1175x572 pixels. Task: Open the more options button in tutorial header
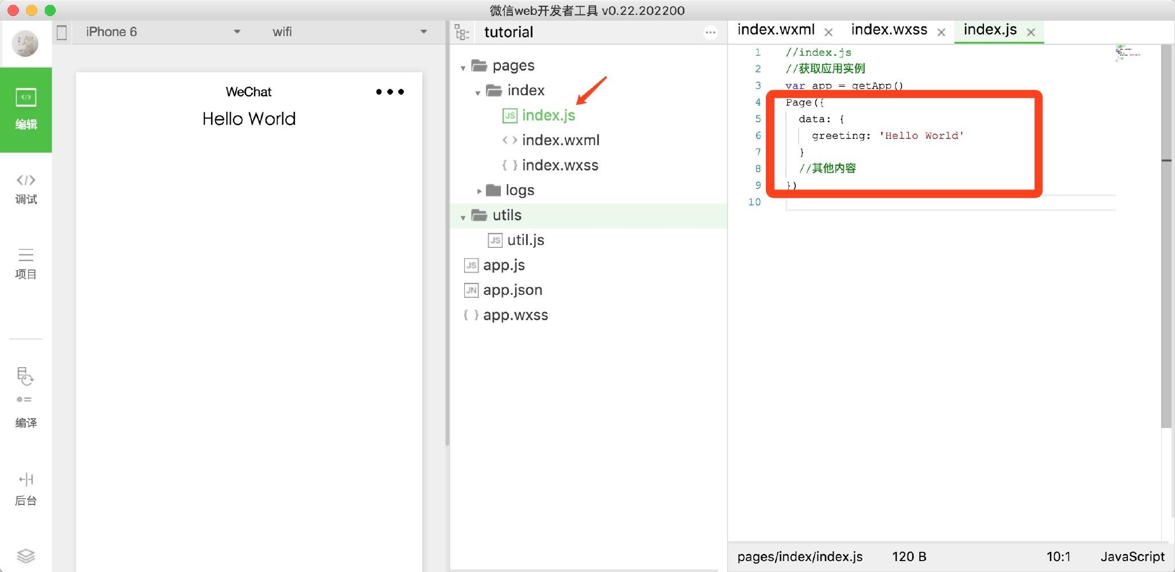point(710,33)
